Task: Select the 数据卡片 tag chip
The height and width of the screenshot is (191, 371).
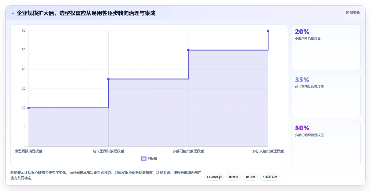Action: tap(270, 177)
